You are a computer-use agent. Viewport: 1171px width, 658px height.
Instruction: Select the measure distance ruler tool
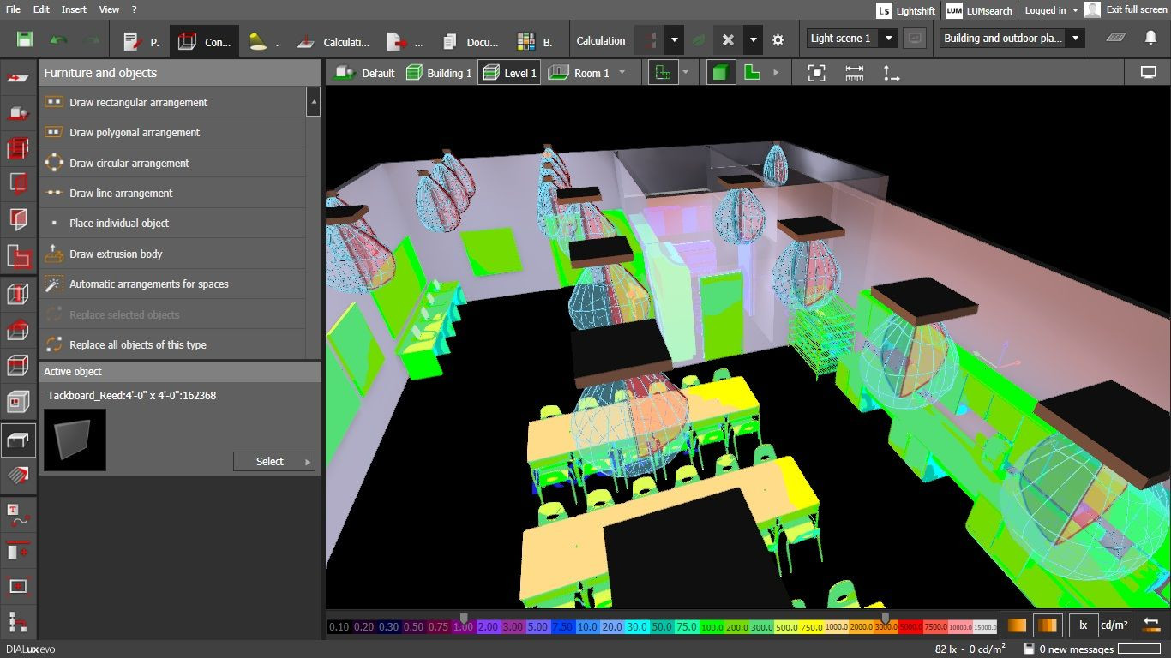[854, 73]
